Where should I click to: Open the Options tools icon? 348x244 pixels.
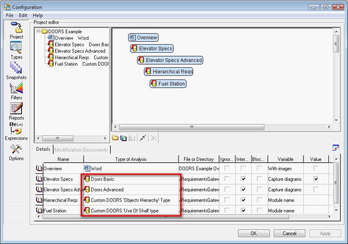click(16, 151)
